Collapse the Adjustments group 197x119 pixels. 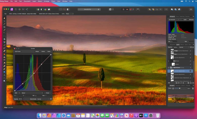(x=169, y=68)
